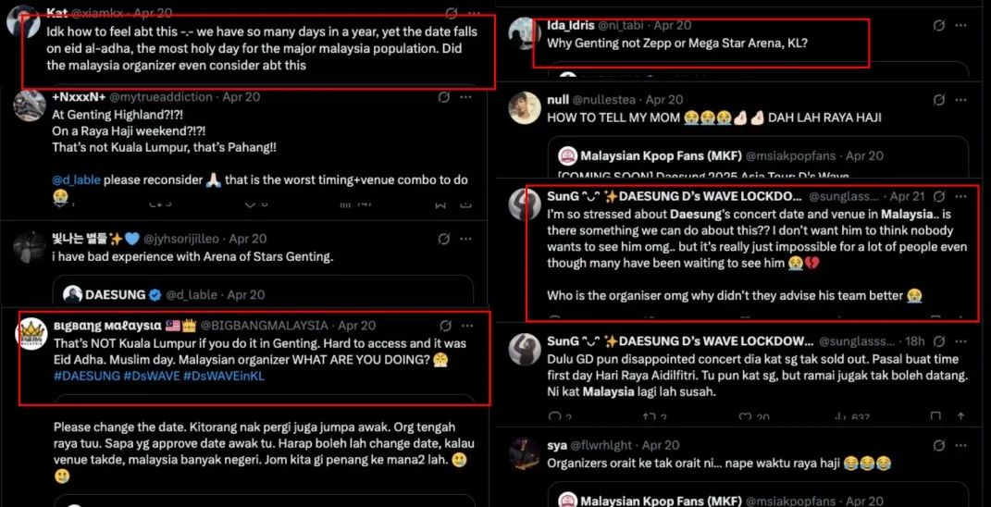Open more options on Kat's tweet
Viewport: 991px width, 507px height.
coord(475,14)
